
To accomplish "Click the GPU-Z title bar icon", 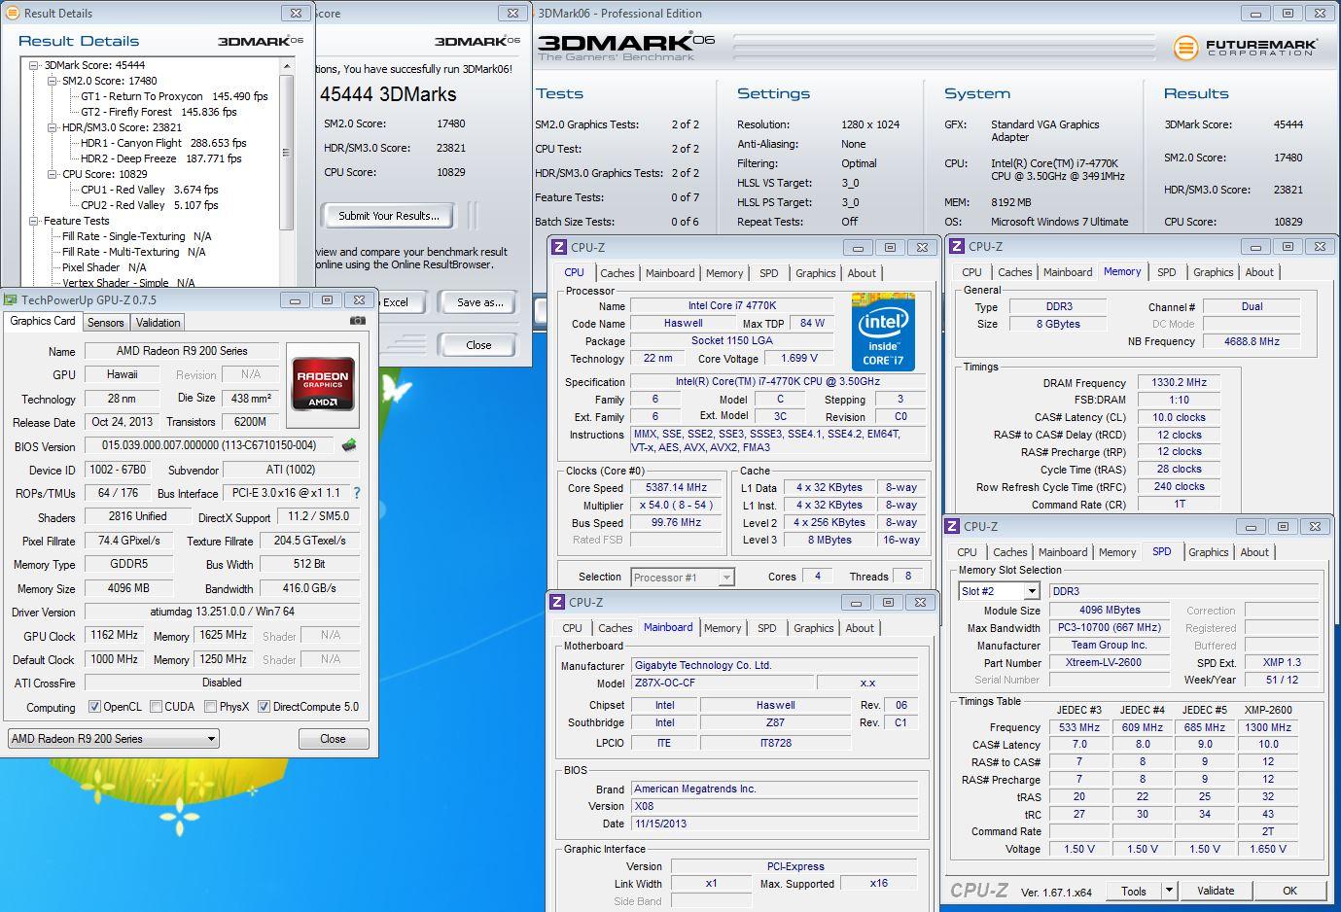I will pyautogui.click(x=11, y=300).
